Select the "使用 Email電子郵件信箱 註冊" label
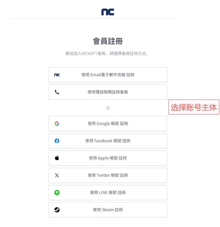This screenshot has height=227, width=220. (108, 75)
